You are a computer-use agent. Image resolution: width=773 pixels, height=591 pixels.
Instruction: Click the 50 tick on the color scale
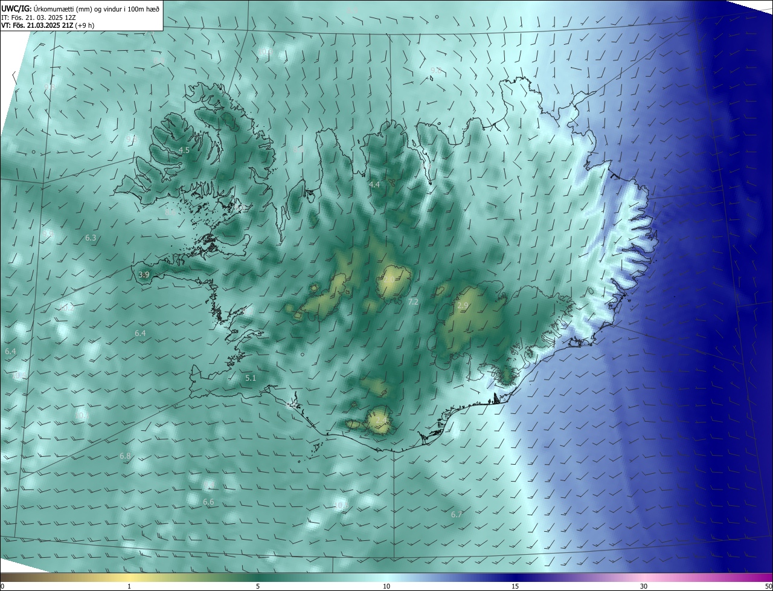pos(768,586)
